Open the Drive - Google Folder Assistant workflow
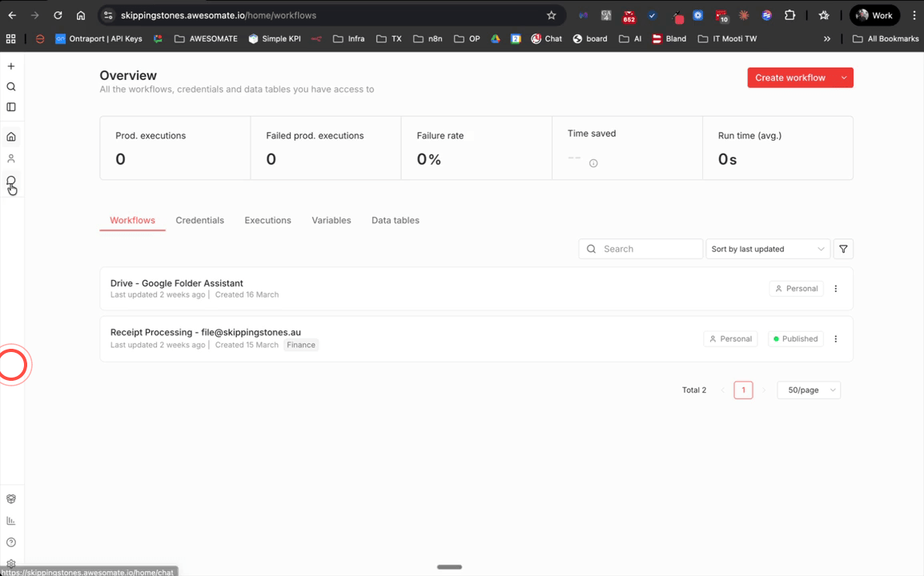 click(x=176, y=282)
